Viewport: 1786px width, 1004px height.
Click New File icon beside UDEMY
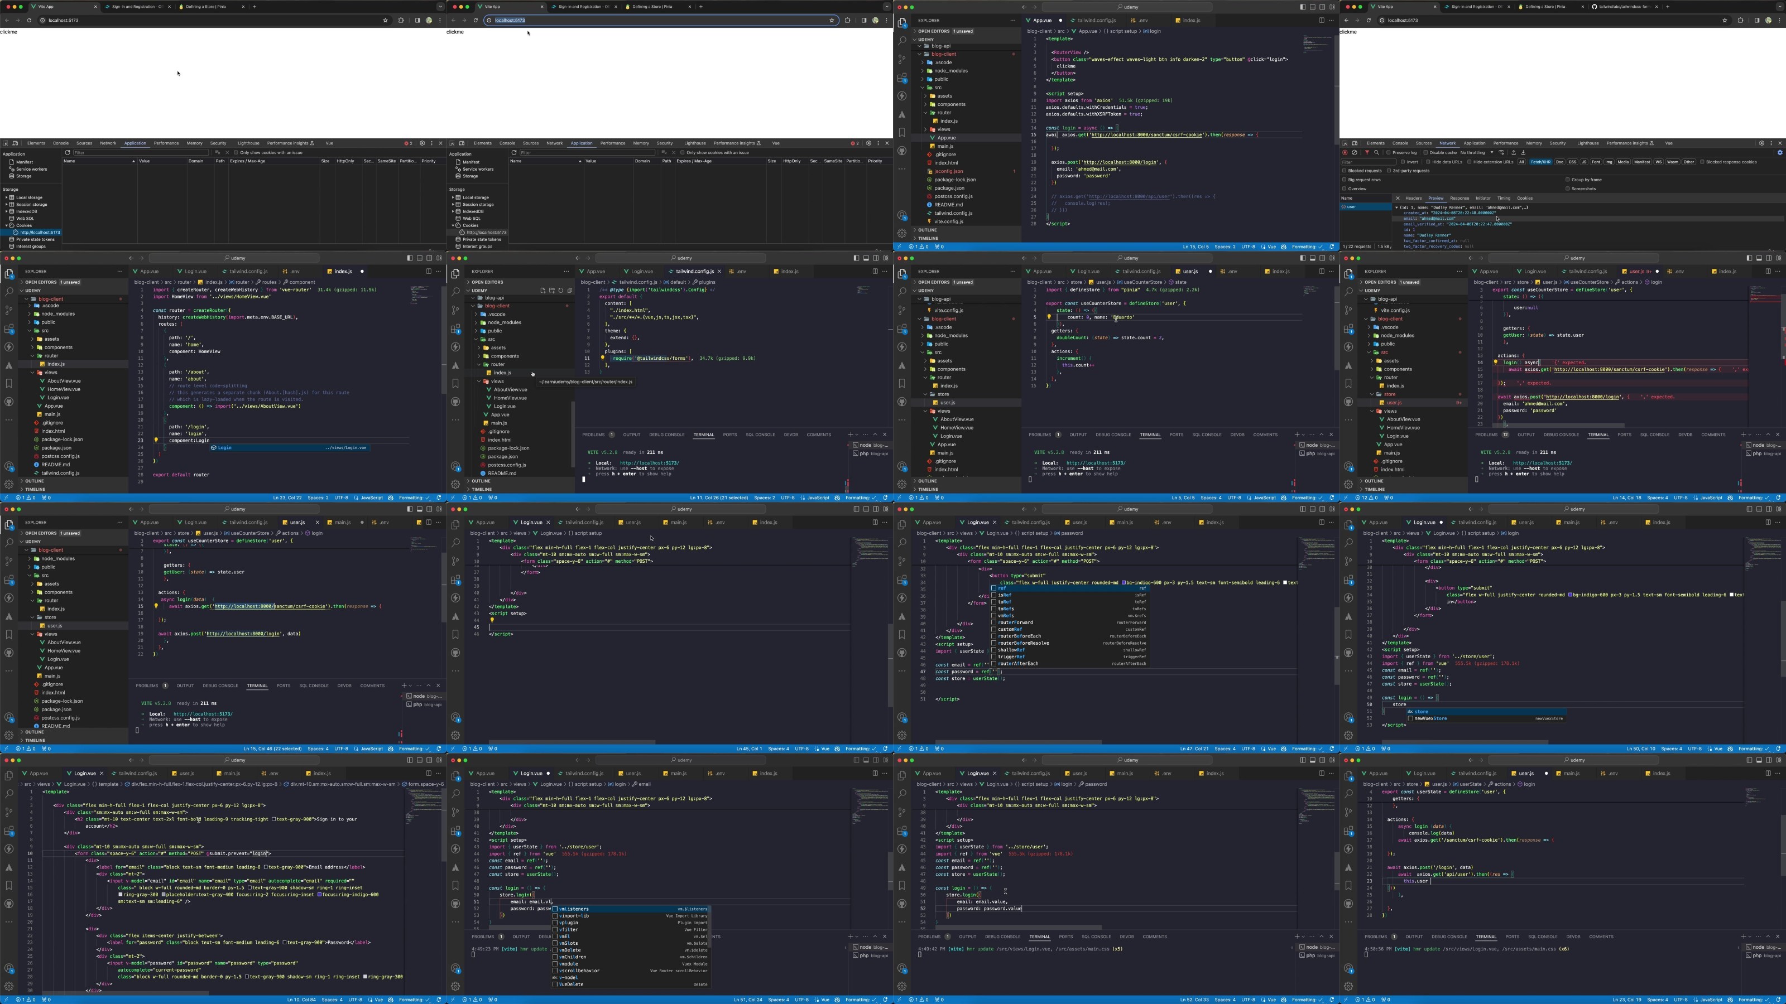pos(543,291)
